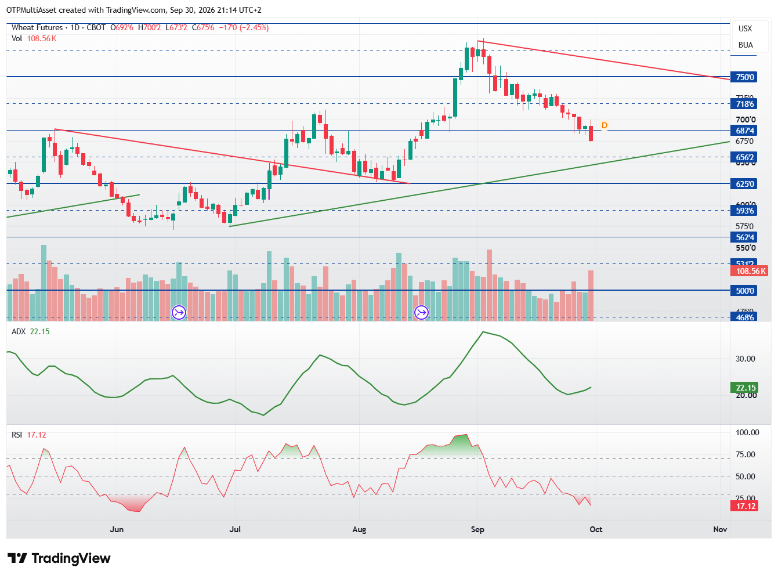Screen dimensions: 778x578
Task: Click the 687'4 price level tag
Action: [745, 131]
